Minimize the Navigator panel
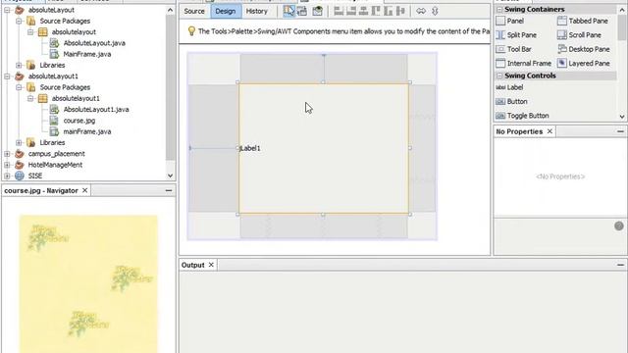Image resolution: width=628 pixels, height=353 pixels. [169, 190]
